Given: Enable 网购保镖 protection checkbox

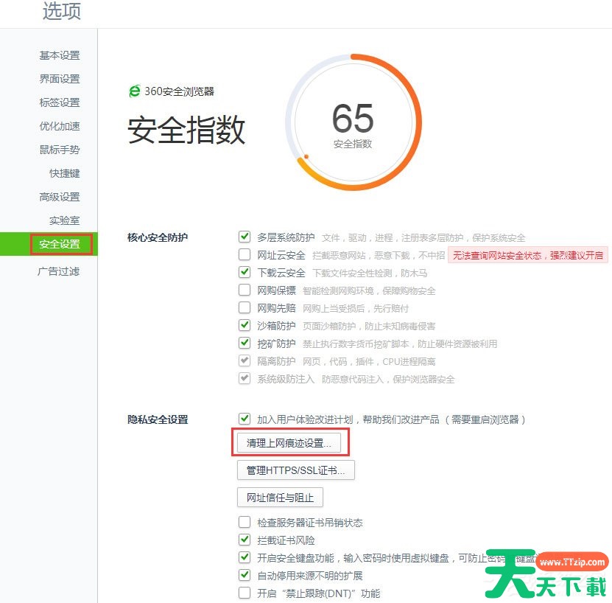Looking at the screenshot, I should [x=245, y=290].
